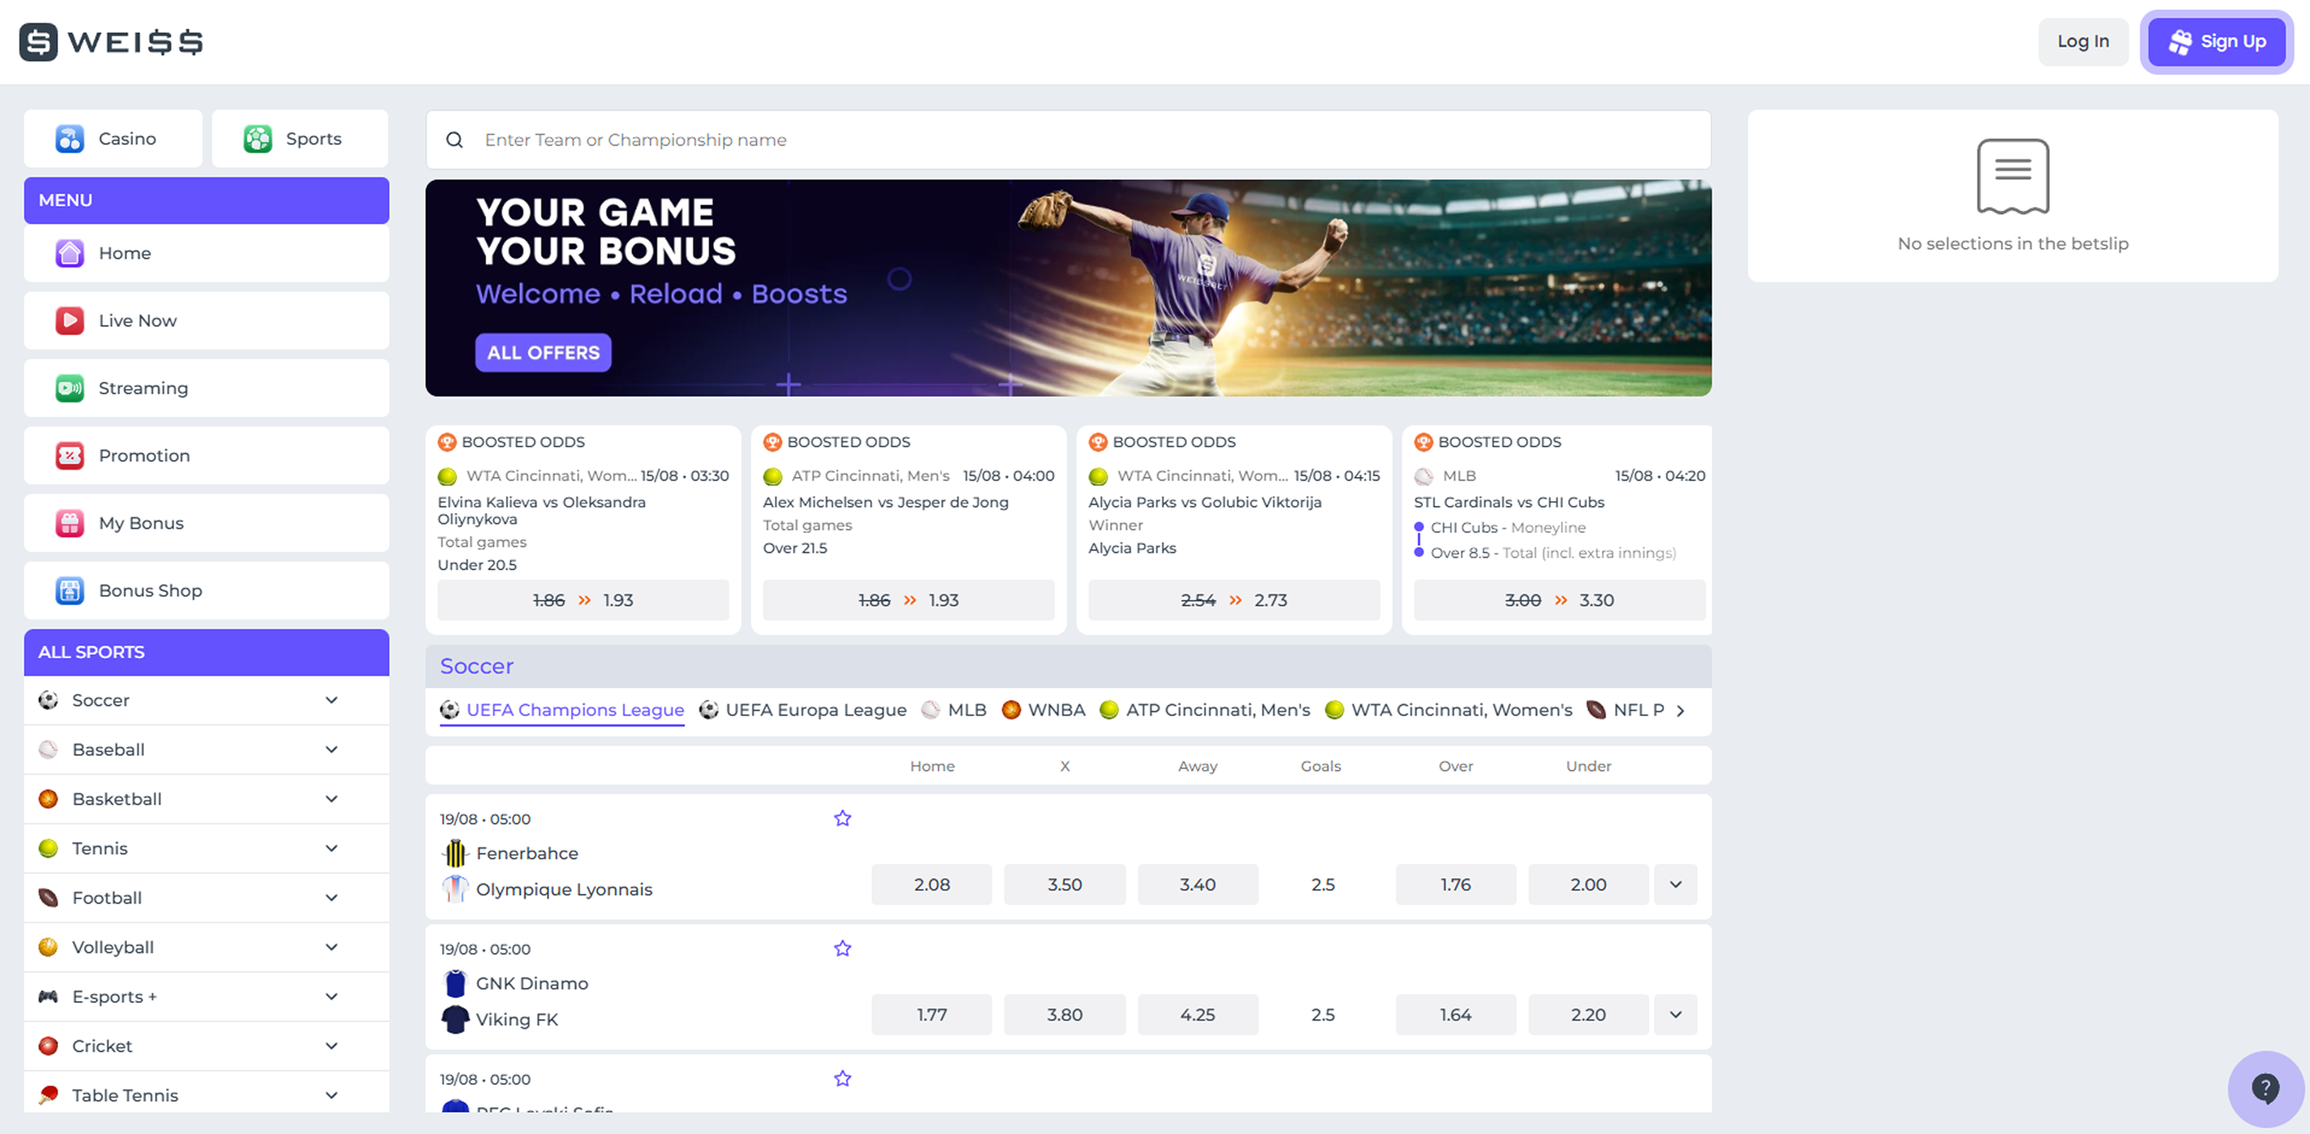This screenshot has height=1134, width=2310.
Task: Switch to ATP Cincinnati, Men's tab
Action: [x=1205, y=710]
